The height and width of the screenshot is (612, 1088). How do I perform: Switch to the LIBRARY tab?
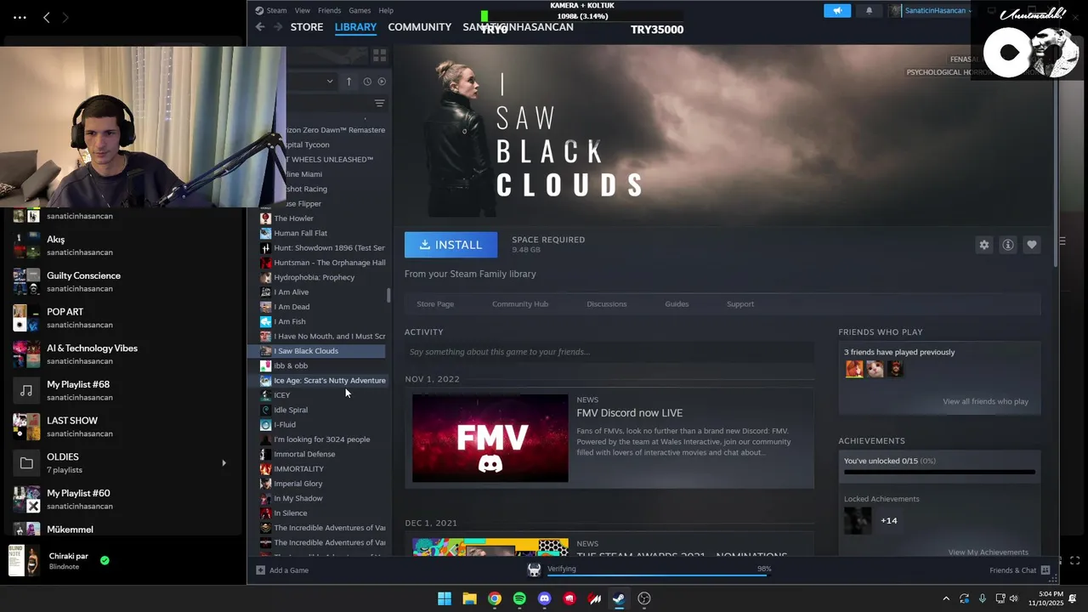(355, 27)
